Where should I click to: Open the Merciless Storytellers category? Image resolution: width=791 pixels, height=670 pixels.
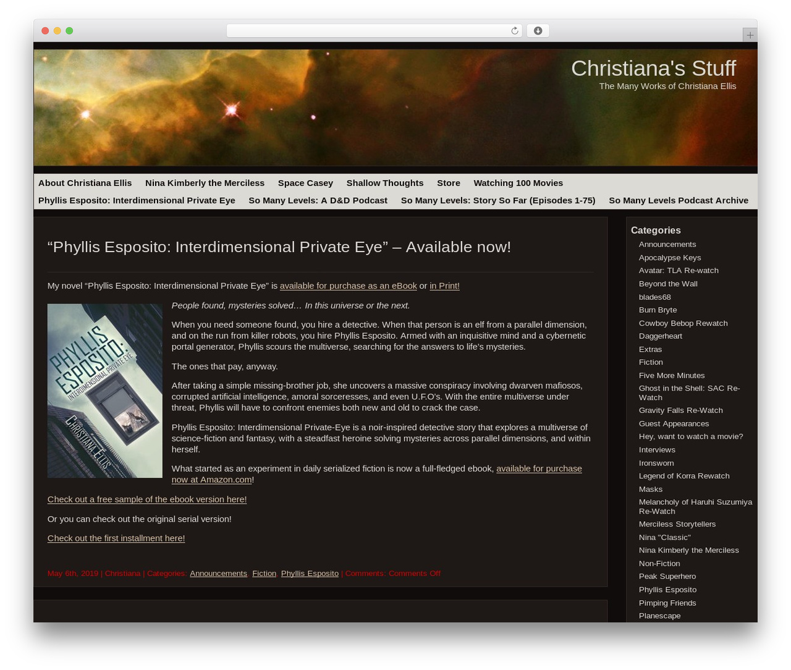click(677, 524)
